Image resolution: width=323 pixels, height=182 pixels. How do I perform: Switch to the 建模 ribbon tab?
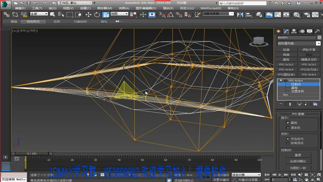click(x=14, y=21)
